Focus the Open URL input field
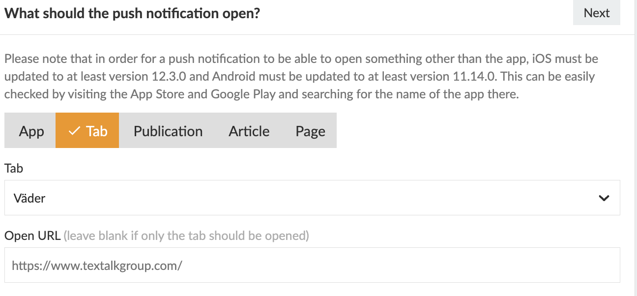Screen dimensions: 637x296 click(x=312, y=266)
